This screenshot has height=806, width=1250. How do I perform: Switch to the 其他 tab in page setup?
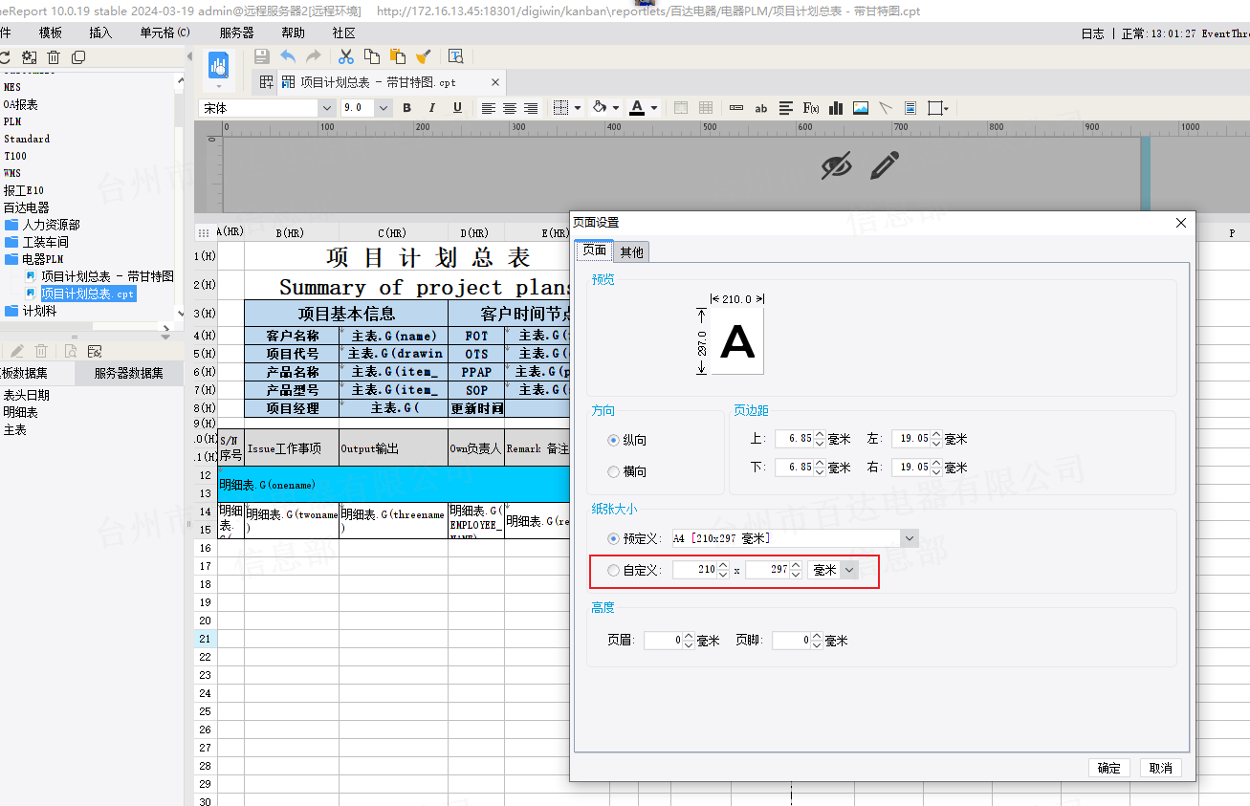631,251
